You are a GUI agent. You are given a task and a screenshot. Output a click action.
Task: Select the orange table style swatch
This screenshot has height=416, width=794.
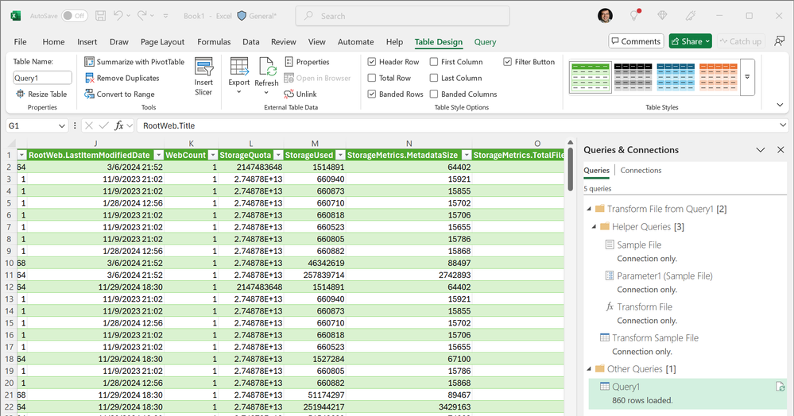tap(718, 76)
